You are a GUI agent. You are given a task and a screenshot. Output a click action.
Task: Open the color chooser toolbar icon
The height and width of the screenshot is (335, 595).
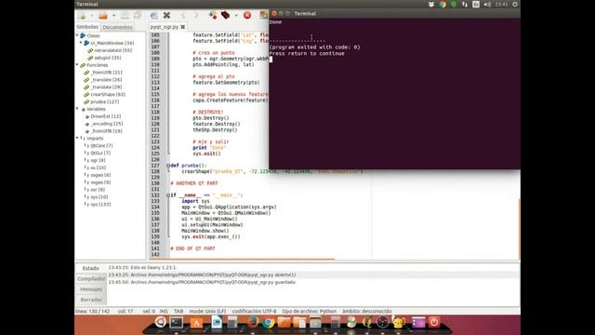[264, 16]
